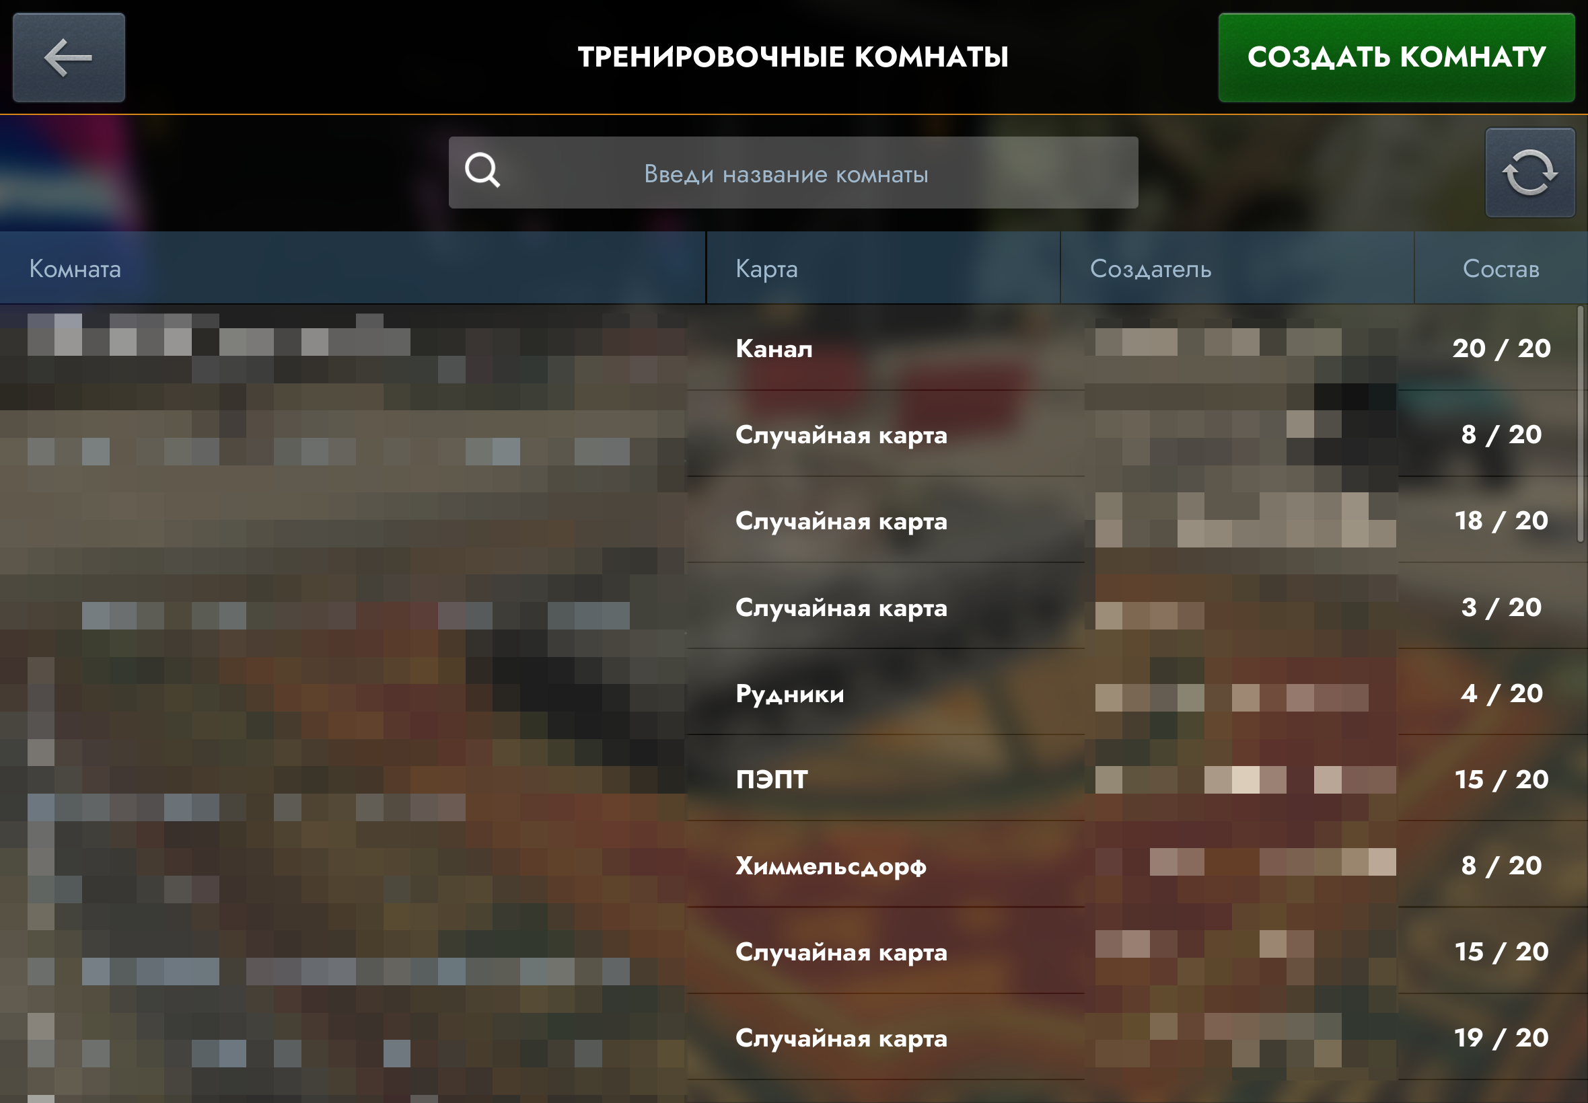Viewport: 1588px width, 1103px height.
Task: Select the room with 3 / 20 players
Action: tap(793, 607)
